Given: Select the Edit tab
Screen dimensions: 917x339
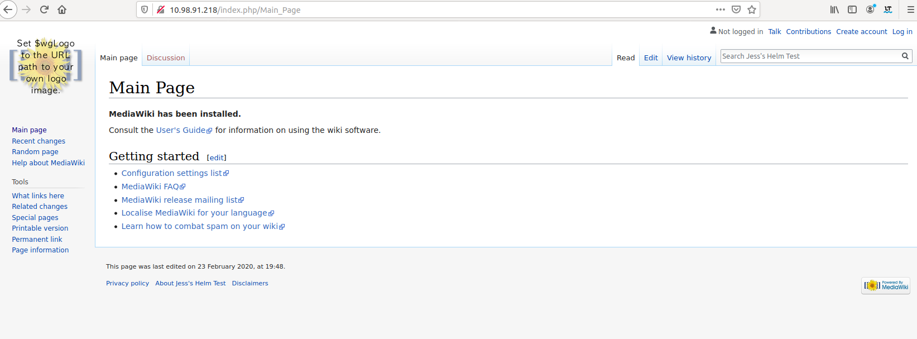Looking at the screenshot, I should pos(651,58).
